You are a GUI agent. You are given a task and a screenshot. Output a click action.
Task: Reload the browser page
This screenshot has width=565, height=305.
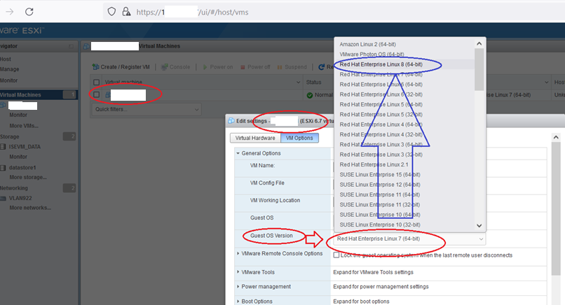pyautogui.click(x=29, y=12)
